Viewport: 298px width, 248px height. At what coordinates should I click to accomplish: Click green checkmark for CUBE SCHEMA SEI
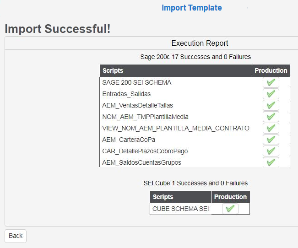(230, 209)
